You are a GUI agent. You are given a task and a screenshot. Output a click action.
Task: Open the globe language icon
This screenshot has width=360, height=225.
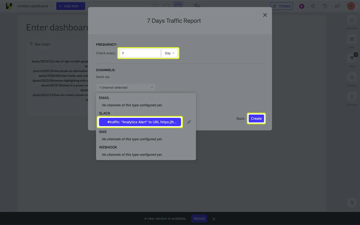[x=197, y=6]
